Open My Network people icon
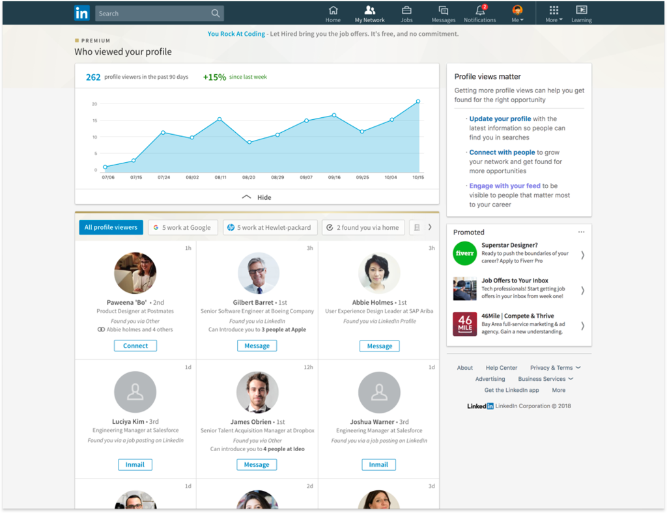 tap(370, 10)
